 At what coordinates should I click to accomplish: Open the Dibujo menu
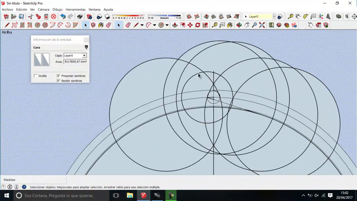[x=57, y=9]
